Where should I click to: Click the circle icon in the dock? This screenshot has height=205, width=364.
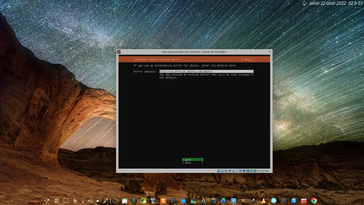coord(115,201)
